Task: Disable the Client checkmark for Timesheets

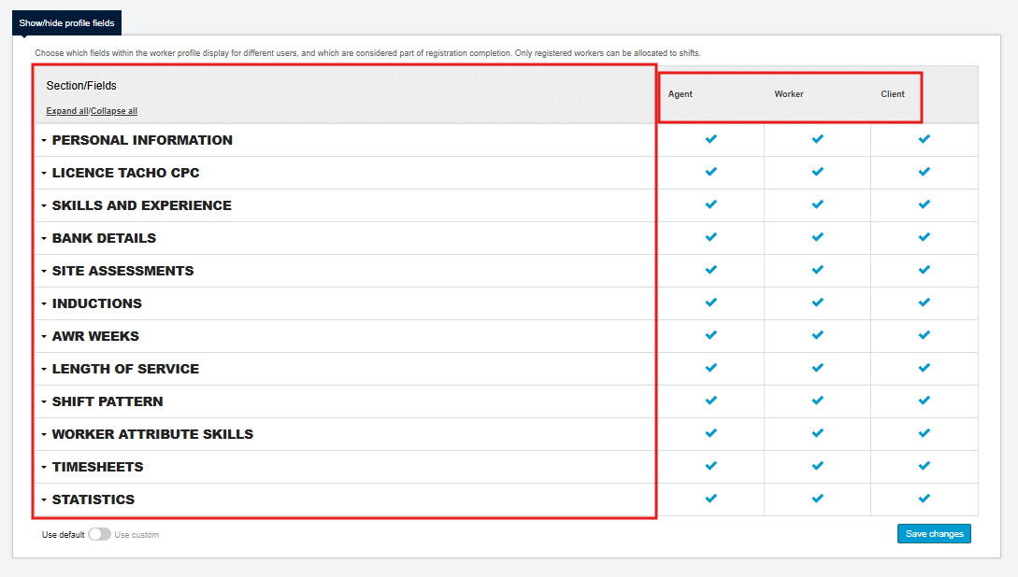Action: point(924,466)
